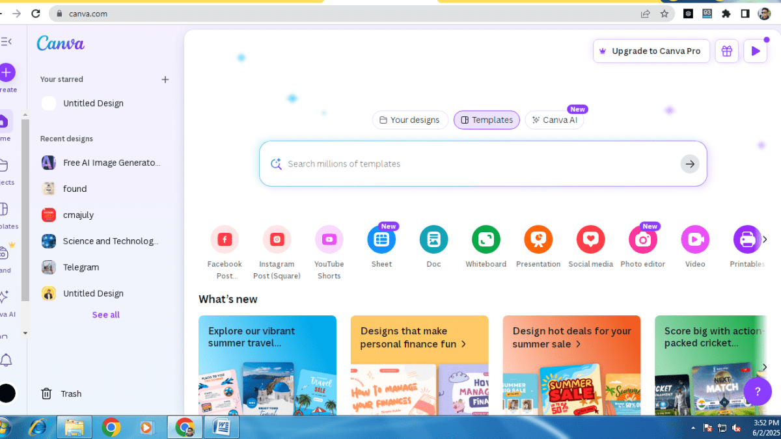
Task: Open File Explorer from taskbar
Action: point(74,427)
